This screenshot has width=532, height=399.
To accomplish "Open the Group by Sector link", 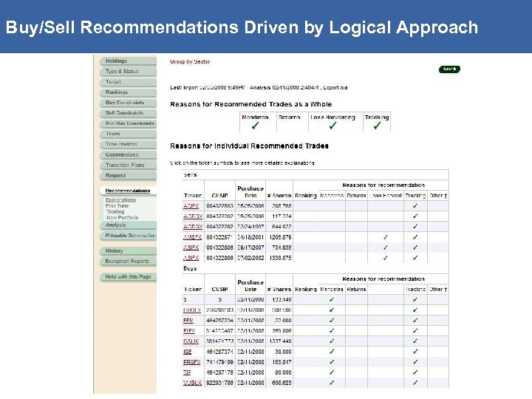I will click(190, 62).
